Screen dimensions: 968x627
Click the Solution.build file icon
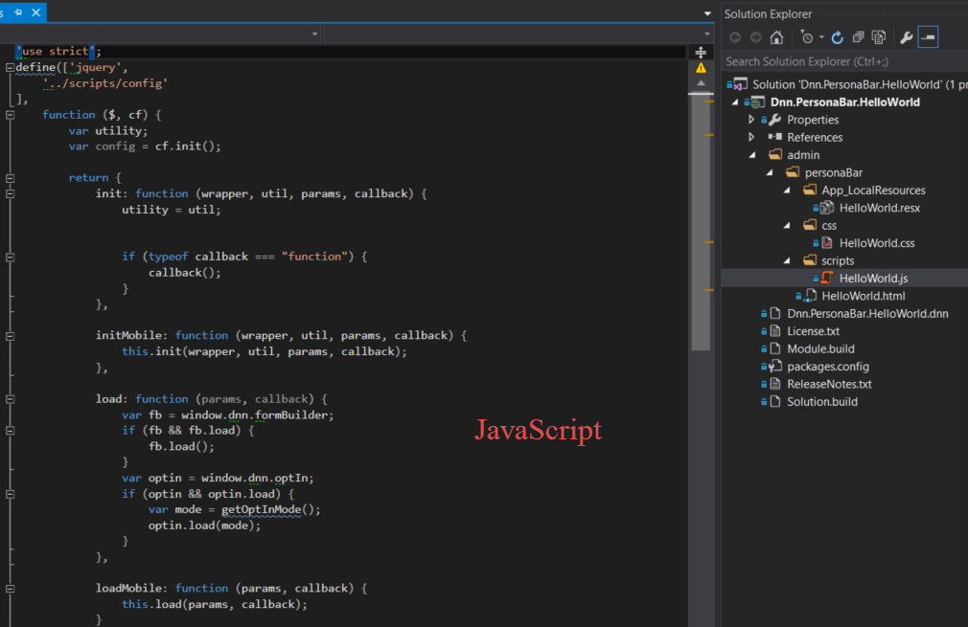click(775, 402)
